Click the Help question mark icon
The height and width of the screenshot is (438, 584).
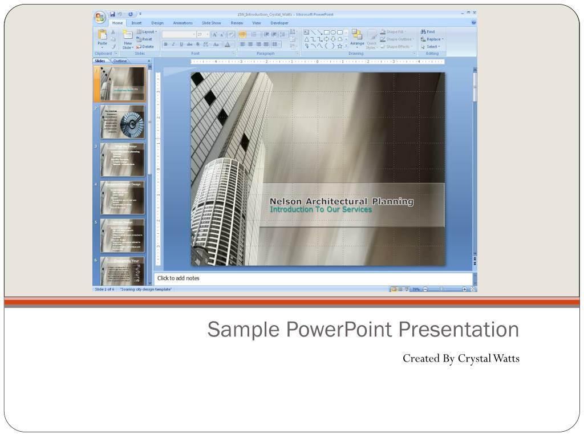473,23
